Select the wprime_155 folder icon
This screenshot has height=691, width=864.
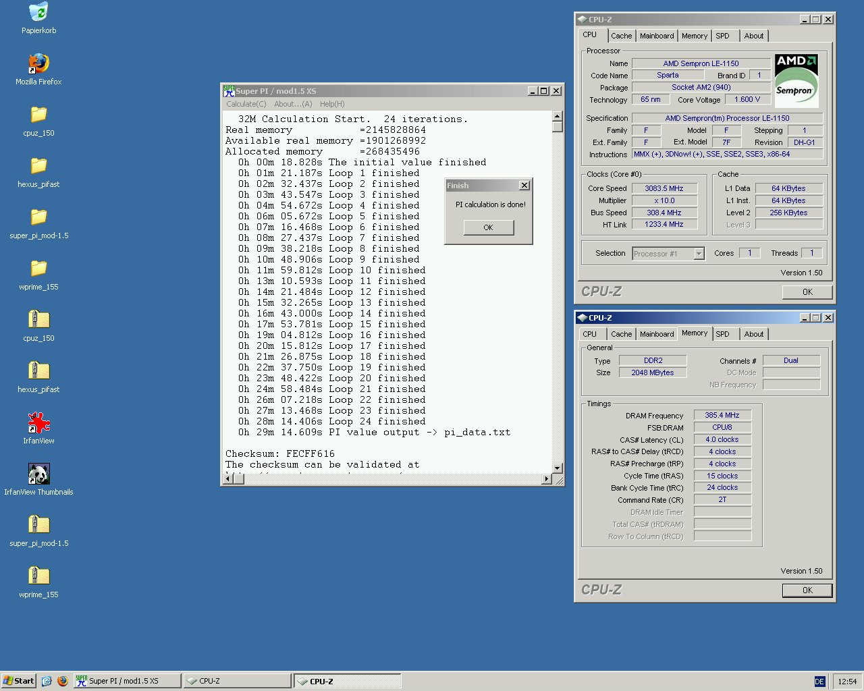click(38, 269)
